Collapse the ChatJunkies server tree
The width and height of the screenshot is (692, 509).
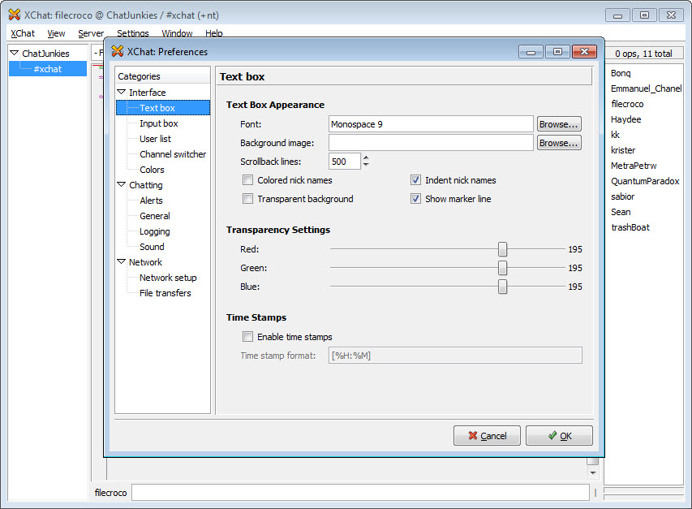click(x=14, y=53)
